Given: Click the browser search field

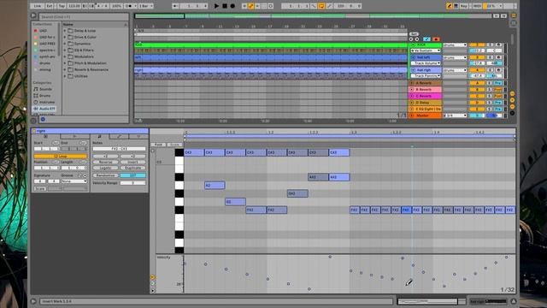Looking at the screenshot, I should pos(83,16).
